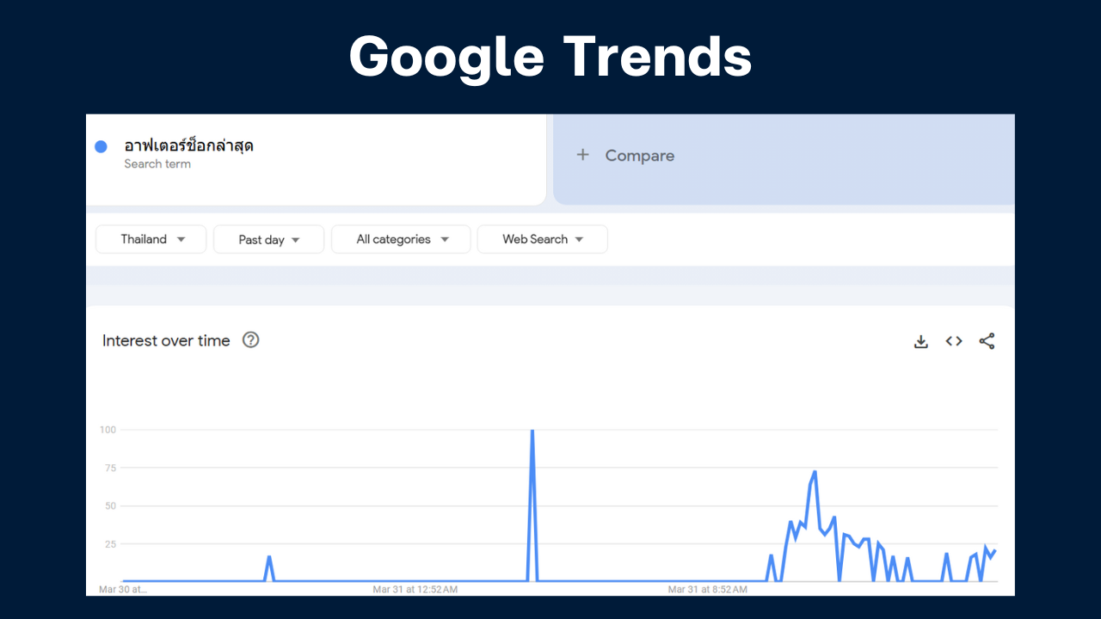This screenshot has width=1101, height=619.
Task: Edit the อาฟเตอร์ช็อกล่าสุด search term
Action: (x=188, y=145)
